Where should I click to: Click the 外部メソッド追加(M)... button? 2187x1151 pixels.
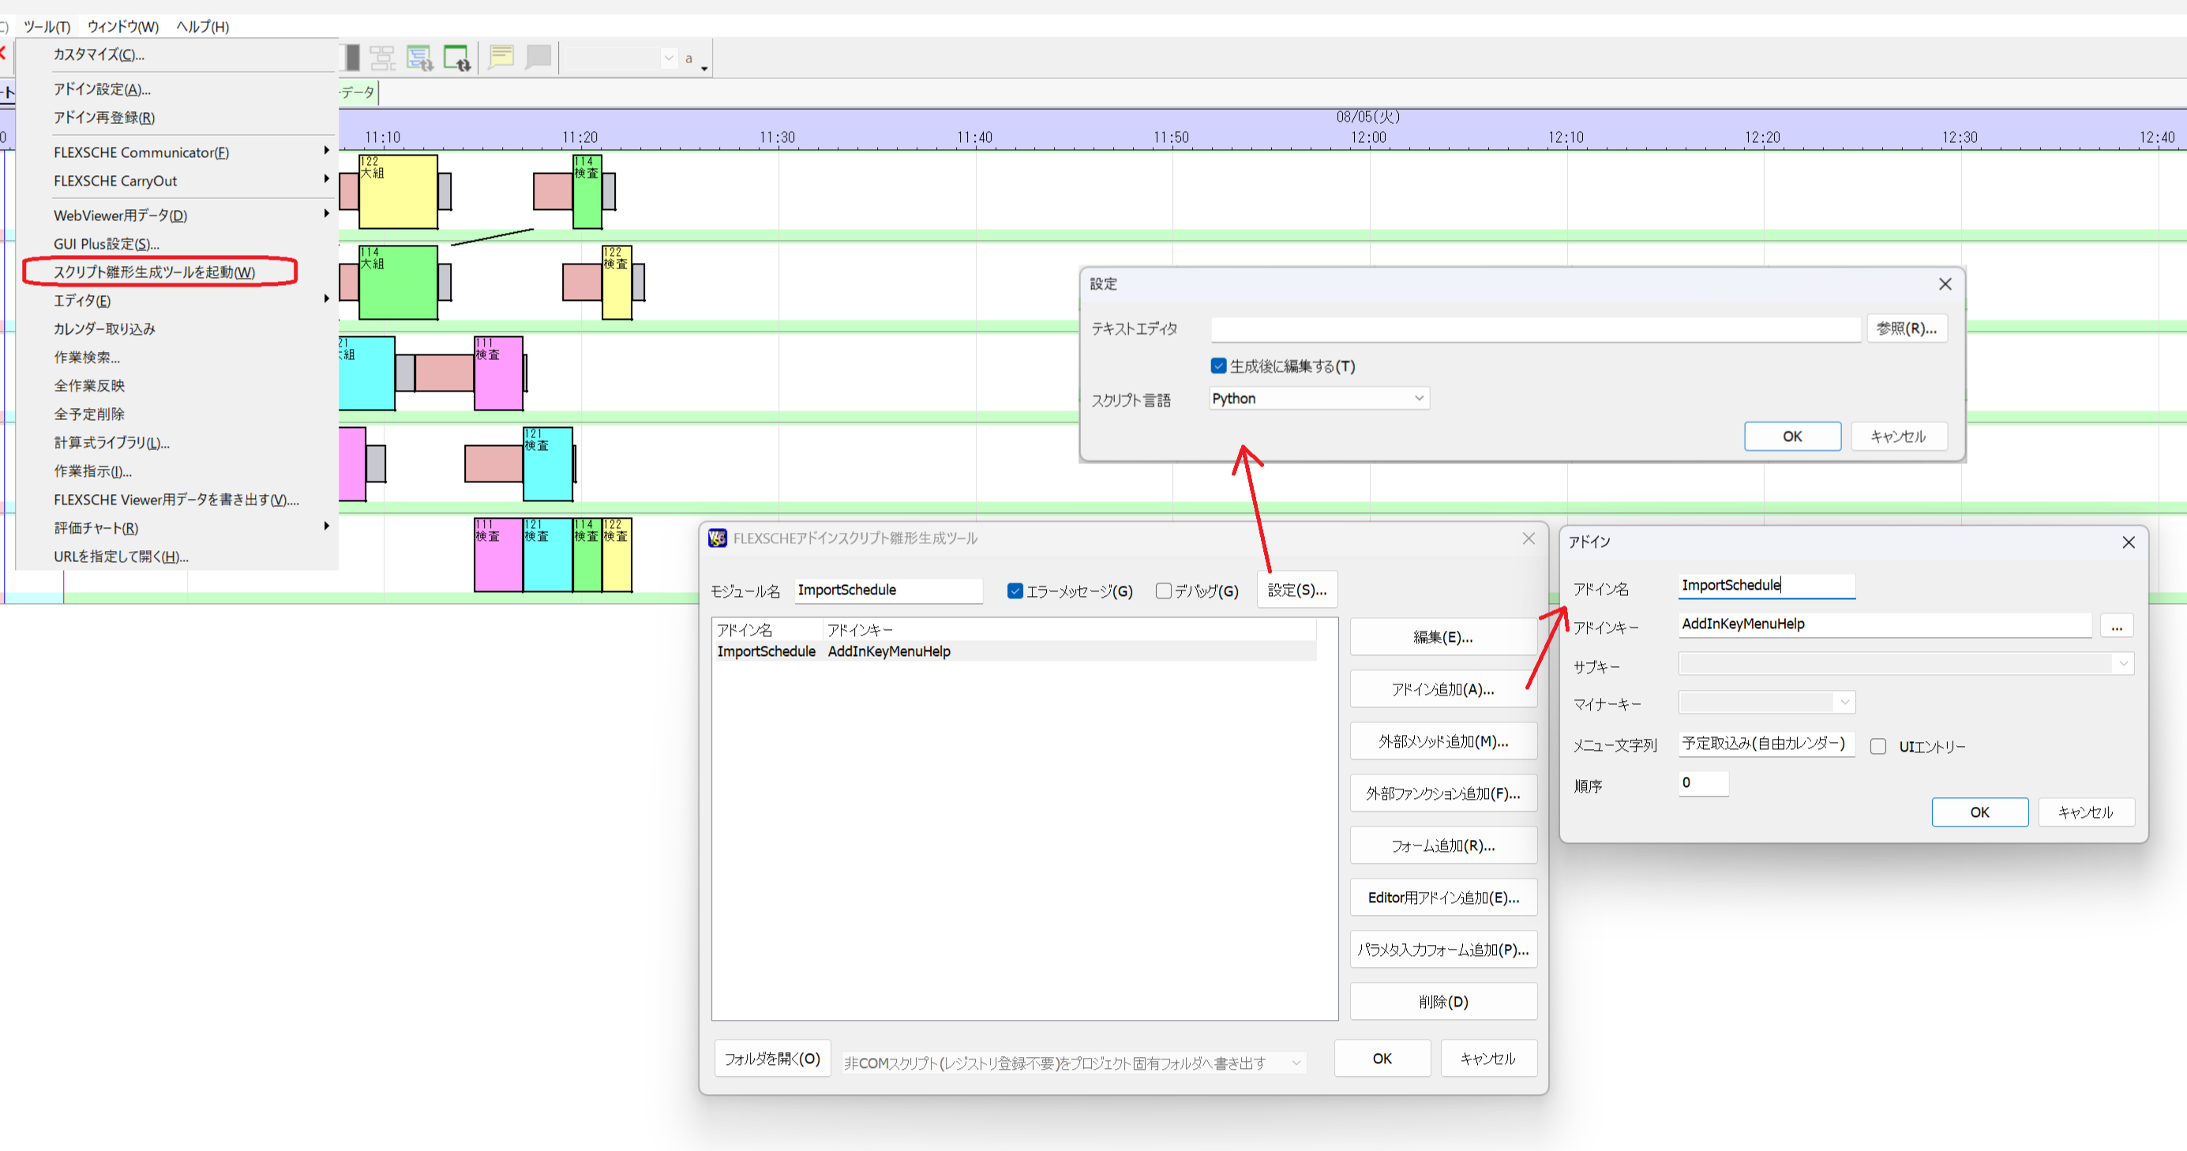[x=1442, y=741]
